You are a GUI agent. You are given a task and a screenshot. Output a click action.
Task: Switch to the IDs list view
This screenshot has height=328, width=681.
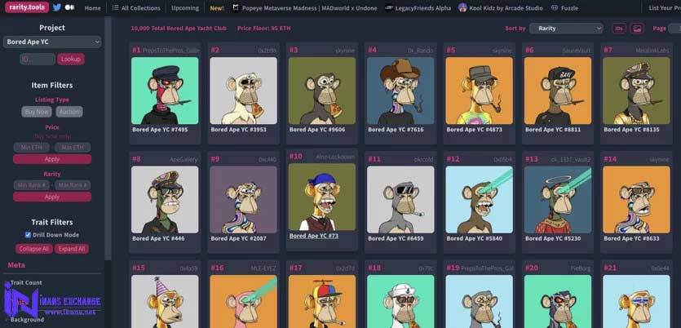(x=619, y=29)
